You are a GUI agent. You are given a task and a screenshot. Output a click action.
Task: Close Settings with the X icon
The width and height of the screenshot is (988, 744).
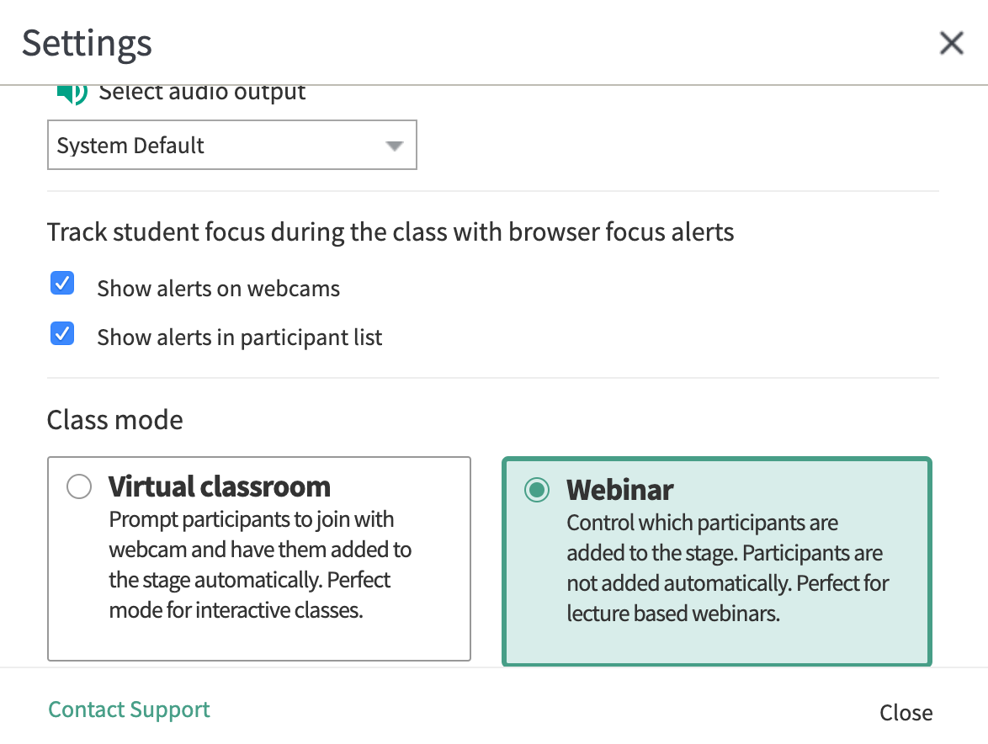pos(951,43)
